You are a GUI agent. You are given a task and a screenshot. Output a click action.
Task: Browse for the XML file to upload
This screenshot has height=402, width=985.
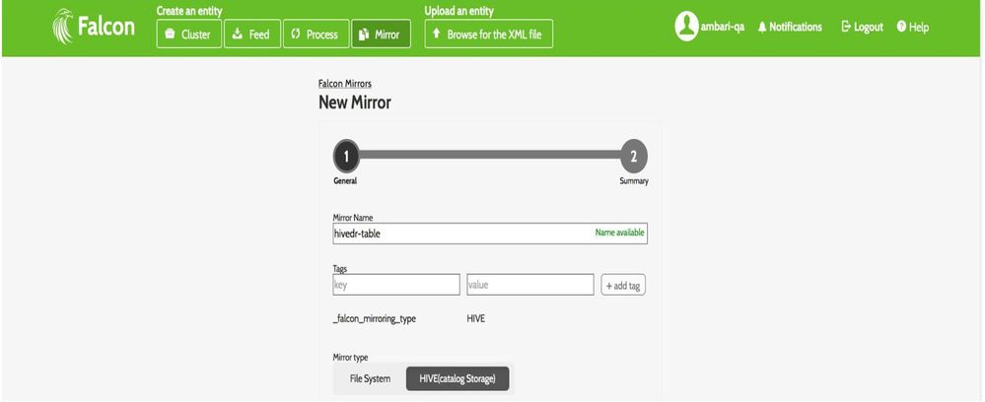click(x=489, y=33)
